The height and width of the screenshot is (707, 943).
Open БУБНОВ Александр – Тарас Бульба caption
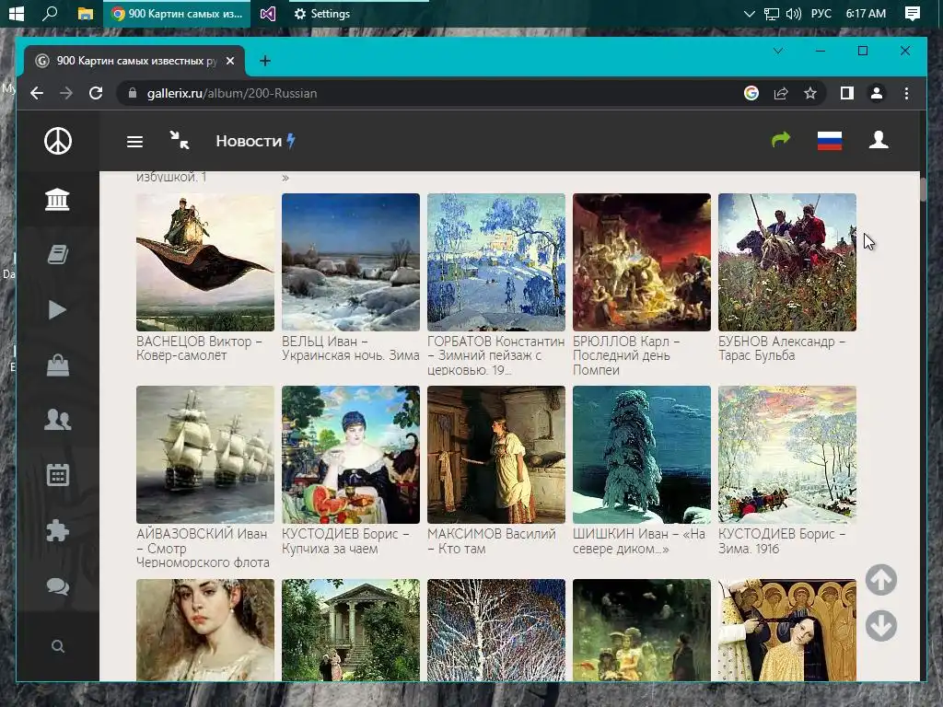point(782,348)
